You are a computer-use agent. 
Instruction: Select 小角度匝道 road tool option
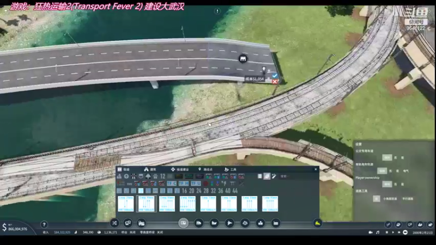coord(390,199)
